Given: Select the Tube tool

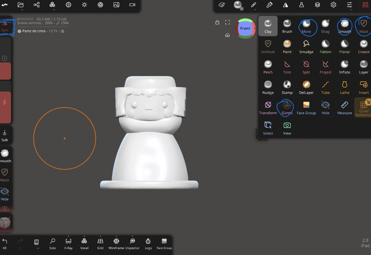Looking at the screenshot, I should (x=325, y=88).
